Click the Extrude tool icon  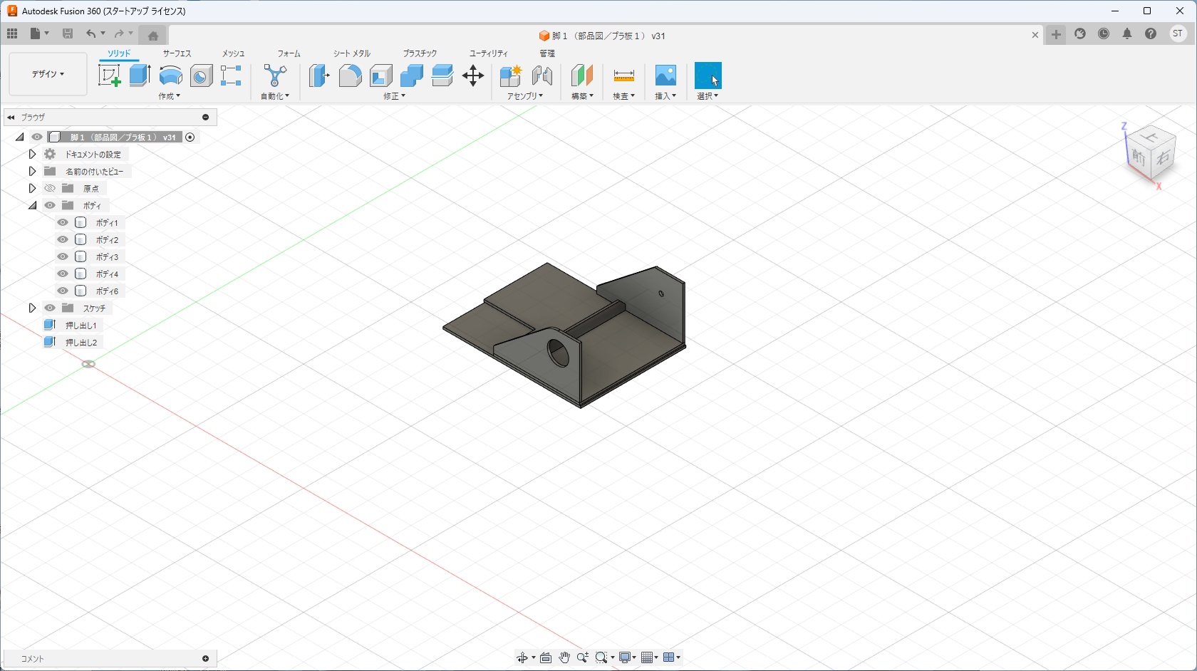[140, 75]
